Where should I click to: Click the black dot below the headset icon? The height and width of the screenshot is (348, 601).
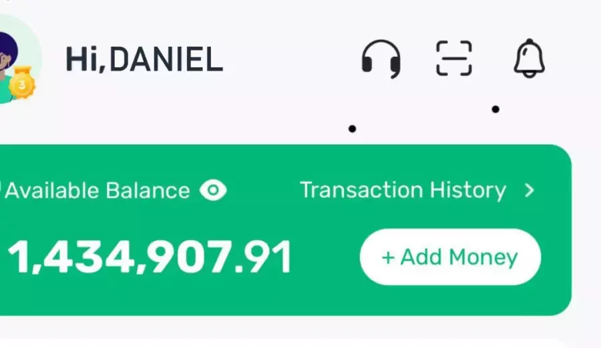352,129
